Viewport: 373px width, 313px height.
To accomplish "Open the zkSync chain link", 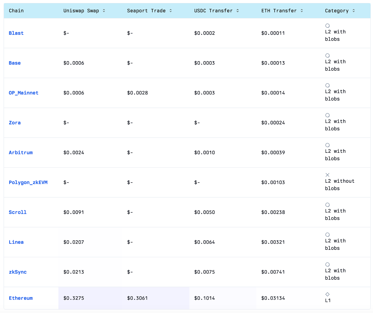I will pyautogui.click(x=18, y=272).
